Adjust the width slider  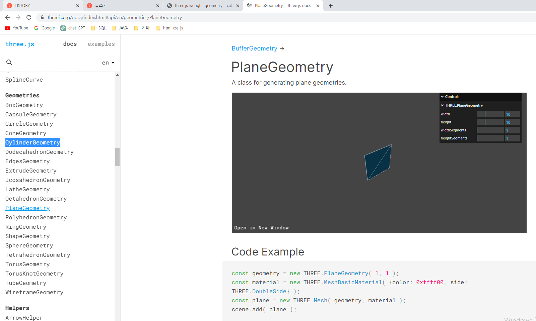tap(490, 114)
